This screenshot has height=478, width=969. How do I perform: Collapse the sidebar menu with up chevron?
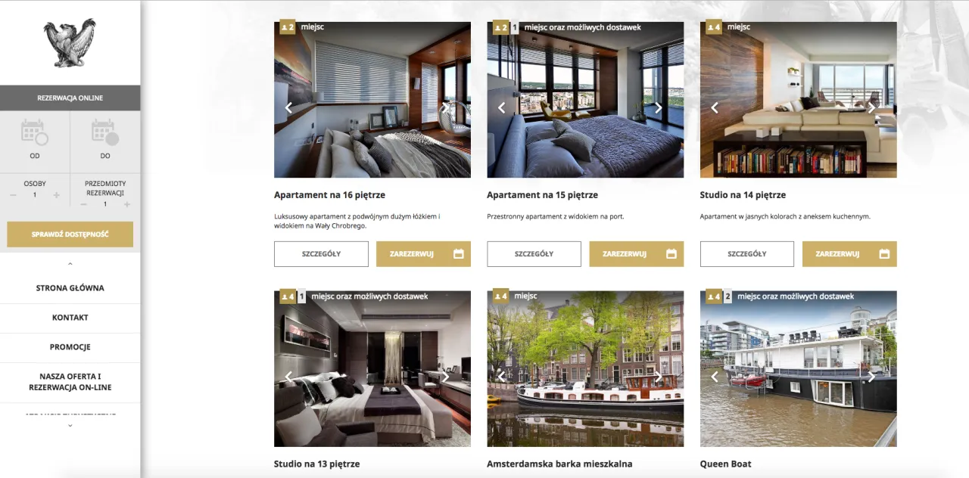(70, 264)
